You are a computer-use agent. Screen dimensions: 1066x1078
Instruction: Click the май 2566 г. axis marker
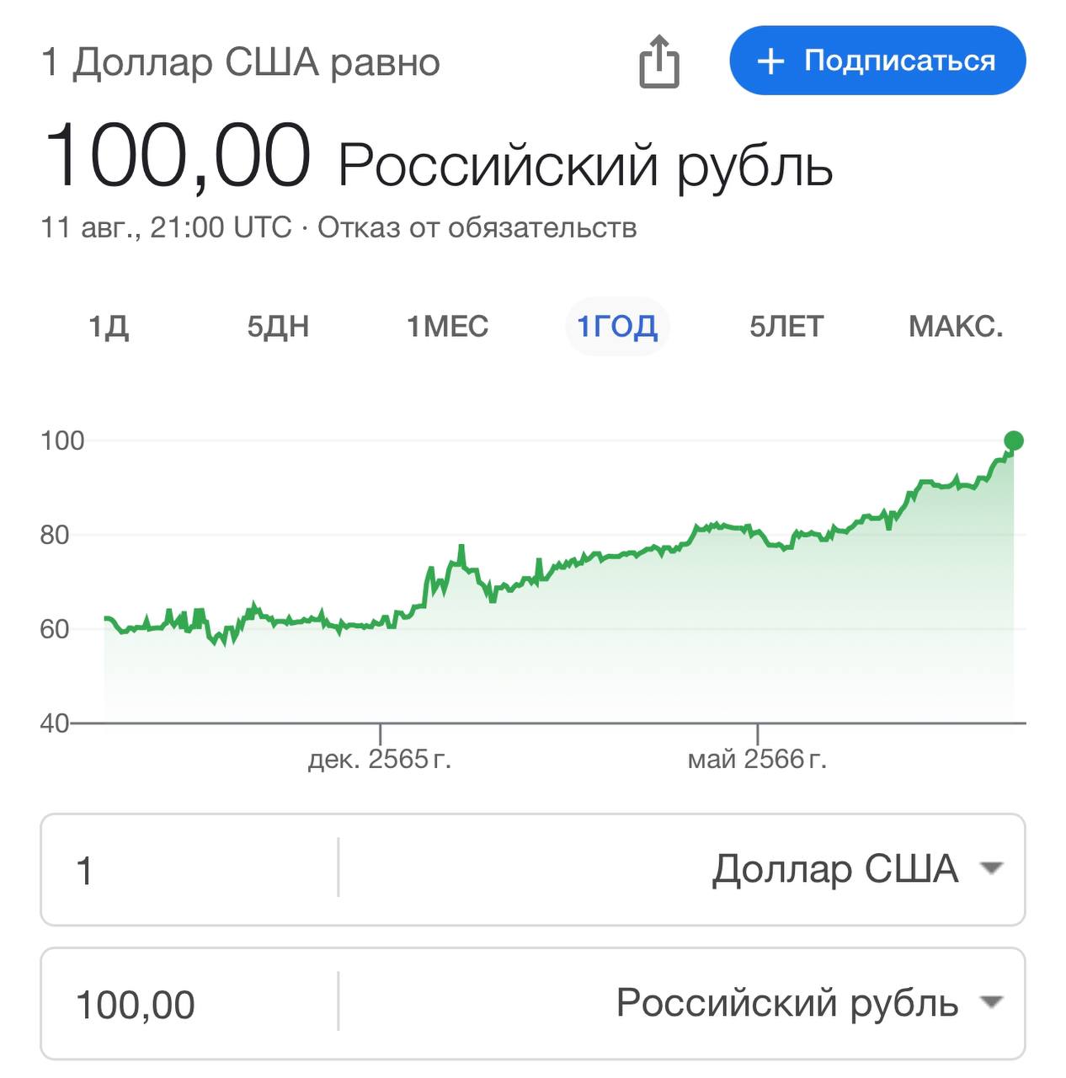pos(757,759)
